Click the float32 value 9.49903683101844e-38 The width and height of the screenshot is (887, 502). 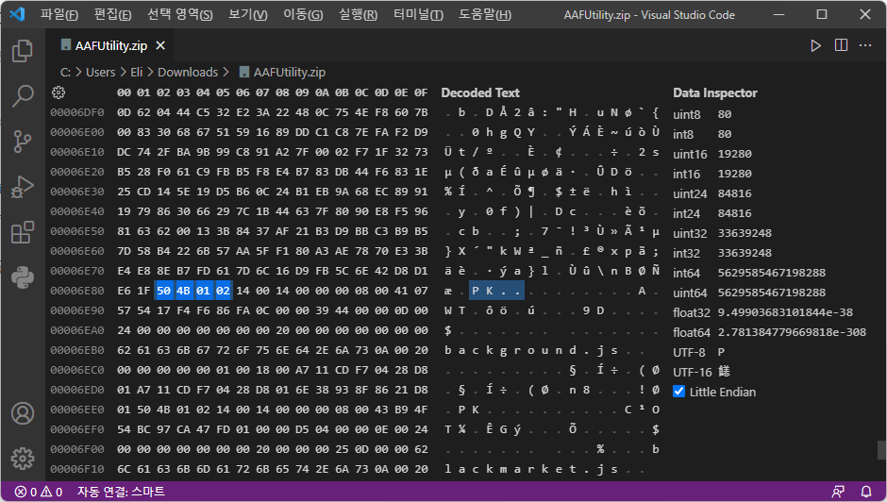(785, 312)
